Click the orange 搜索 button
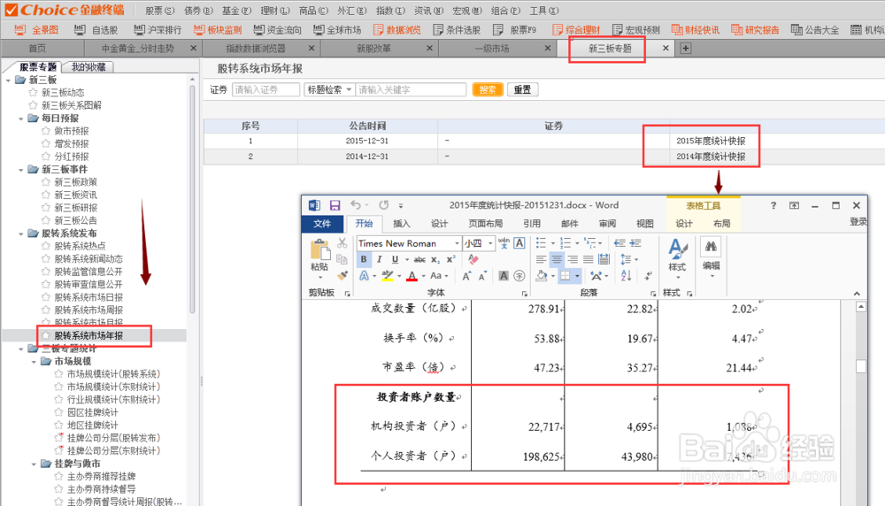The height and width of the screenshot is (506, 885). click(488, 89)
